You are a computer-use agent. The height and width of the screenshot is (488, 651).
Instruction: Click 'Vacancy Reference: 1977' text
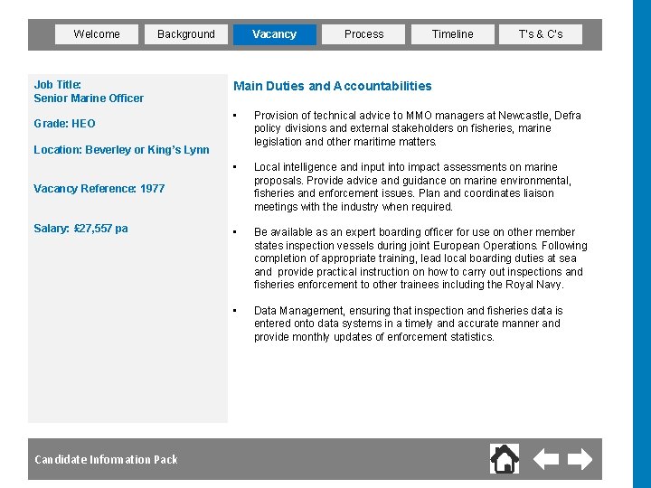click(99, 189)
